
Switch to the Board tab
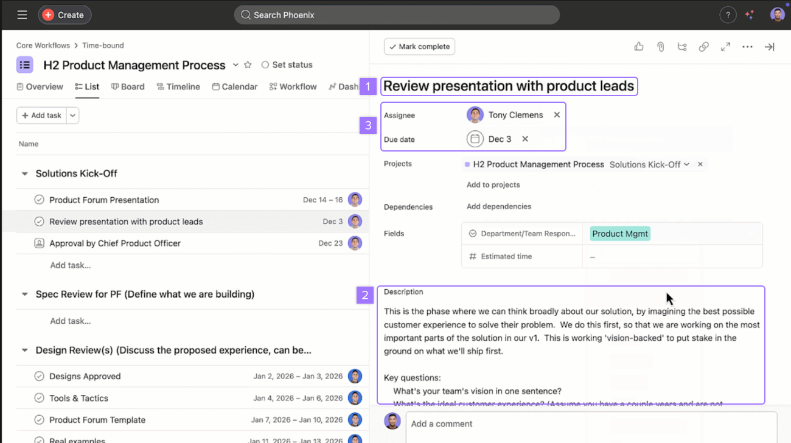pos(128,87)
